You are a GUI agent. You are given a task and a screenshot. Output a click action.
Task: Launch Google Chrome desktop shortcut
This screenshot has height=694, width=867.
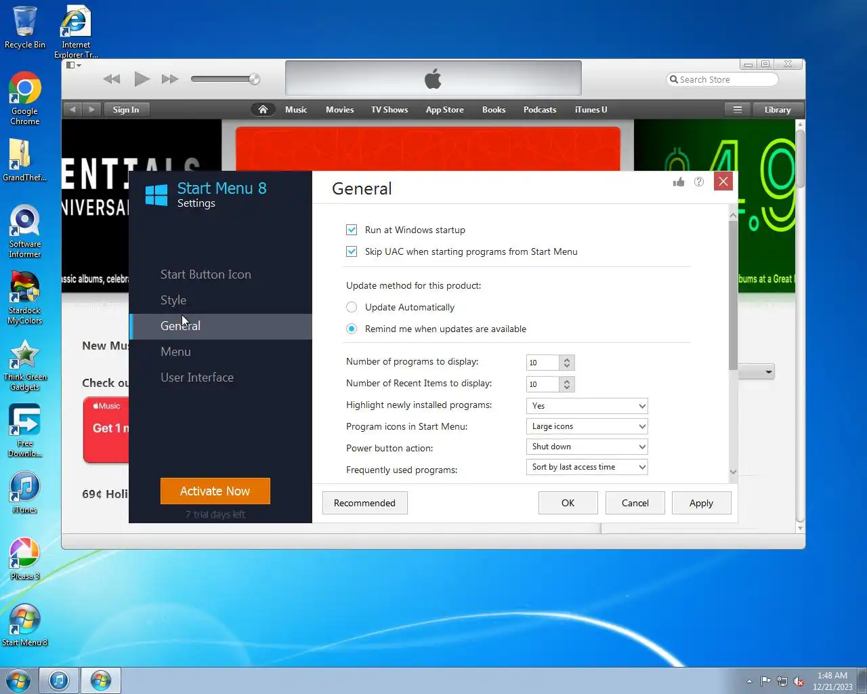click(x=25, y=98)
